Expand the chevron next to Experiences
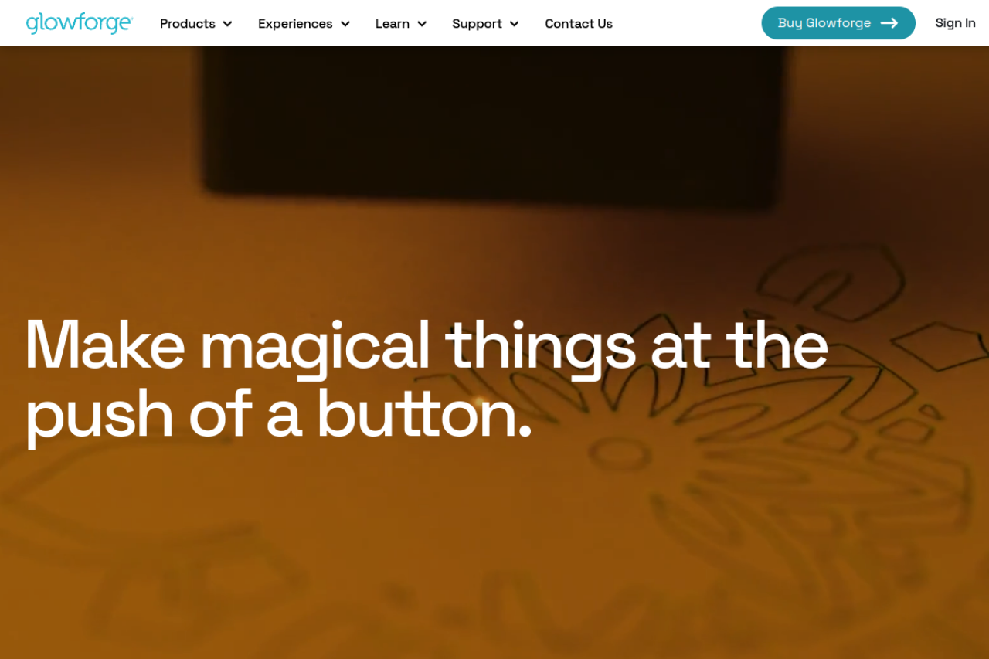This screenshot has height=659, width=989. (345, 24)
